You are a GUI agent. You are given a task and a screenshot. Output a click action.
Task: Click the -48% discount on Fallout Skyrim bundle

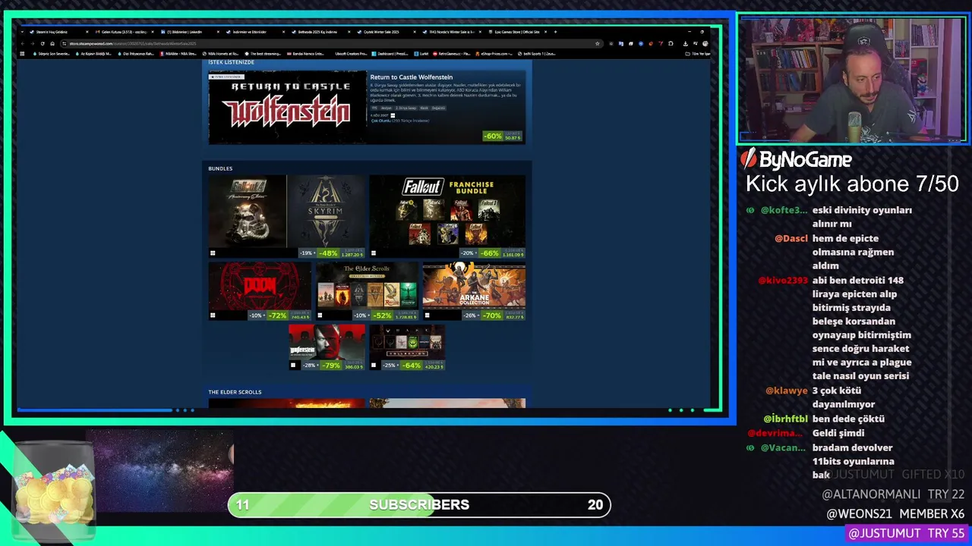click(328, 253)
